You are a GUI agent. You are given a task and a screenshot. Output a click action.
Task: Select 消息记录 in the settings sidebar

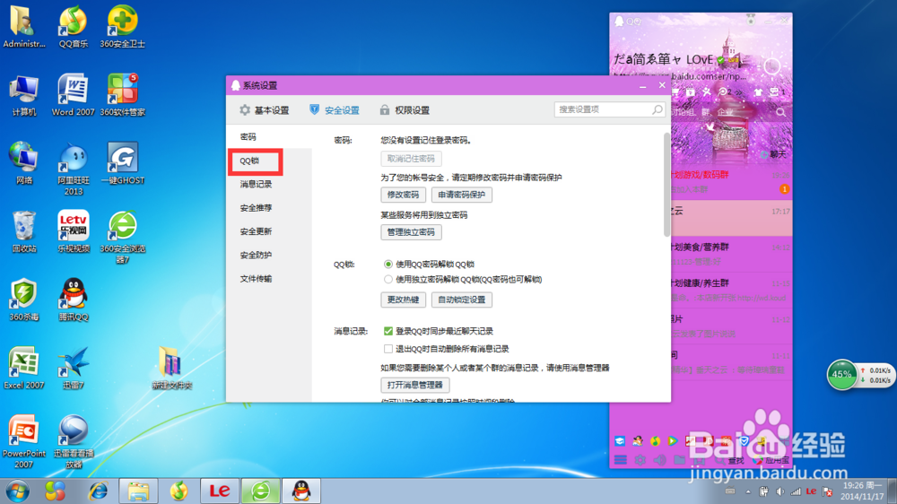coord(256,184)
